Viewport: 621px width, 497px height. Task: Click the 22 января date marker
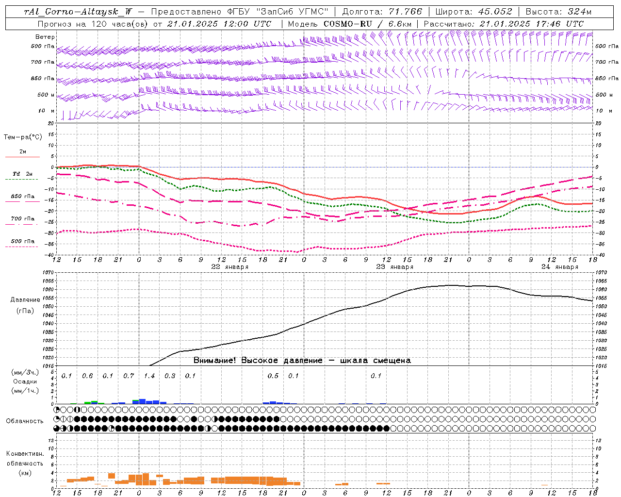pos(230,267)
